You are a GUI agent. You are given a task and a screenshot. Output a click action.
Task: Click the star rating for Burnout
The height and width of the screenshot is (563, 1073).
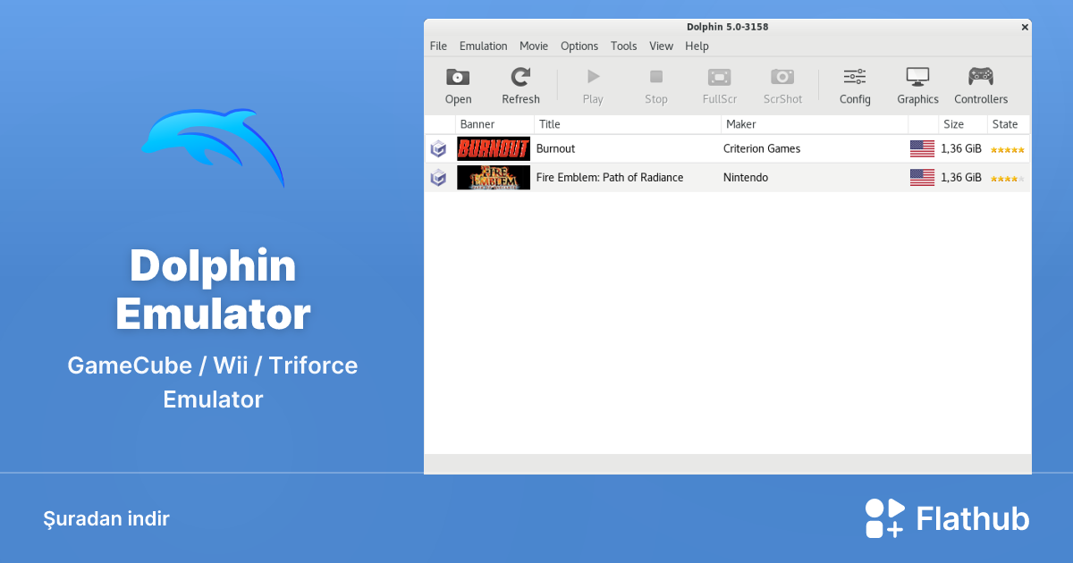click(x=1007, y=149)
